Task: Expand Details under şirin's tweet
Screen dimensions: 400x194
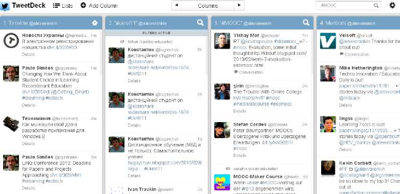Action: tap(240, 111)
